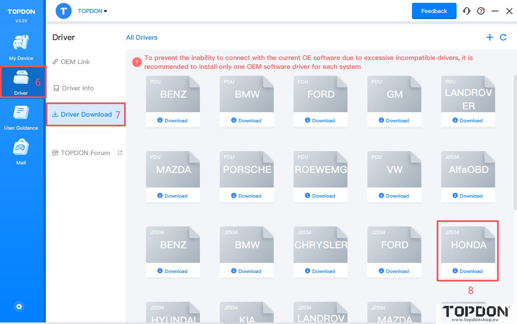Open the OEM Link page
This screenshot has width=517, height=324.
71,62
